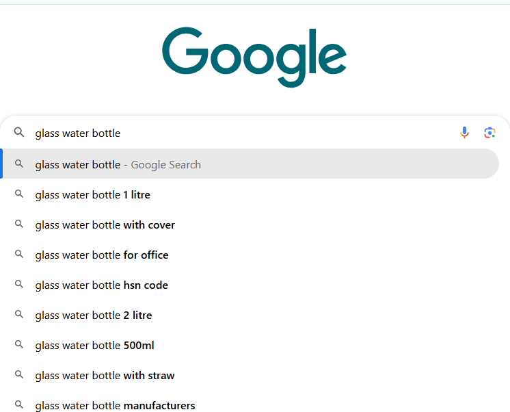
Task: Click magnifier icon beside '1 litre' suggestion
Action: 19,194
